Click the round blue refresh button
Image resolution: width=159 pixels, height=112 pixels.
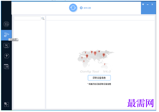click(x=73, y=8)
